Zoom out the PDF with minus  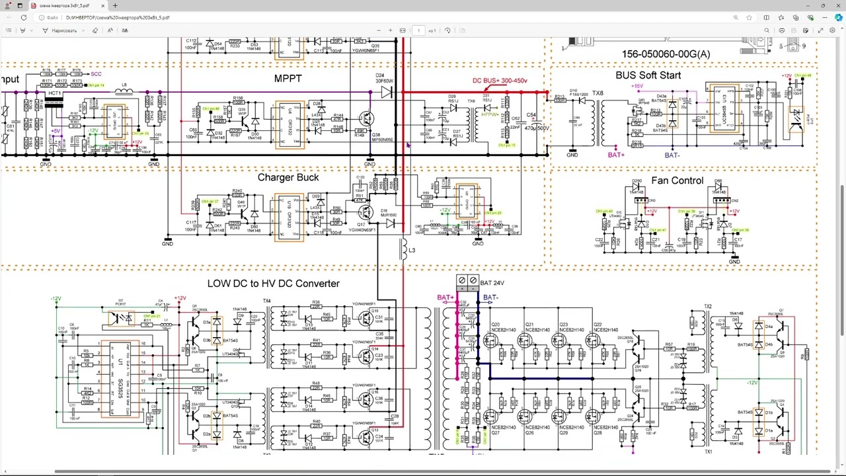(x=379, y=30)
